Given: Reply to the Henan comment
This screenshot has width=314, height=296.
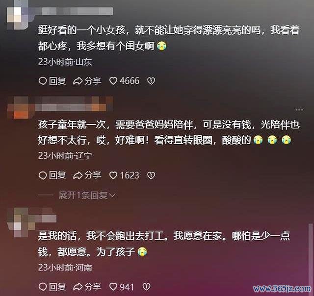Looking at the screenshot, I should [52, 287].
